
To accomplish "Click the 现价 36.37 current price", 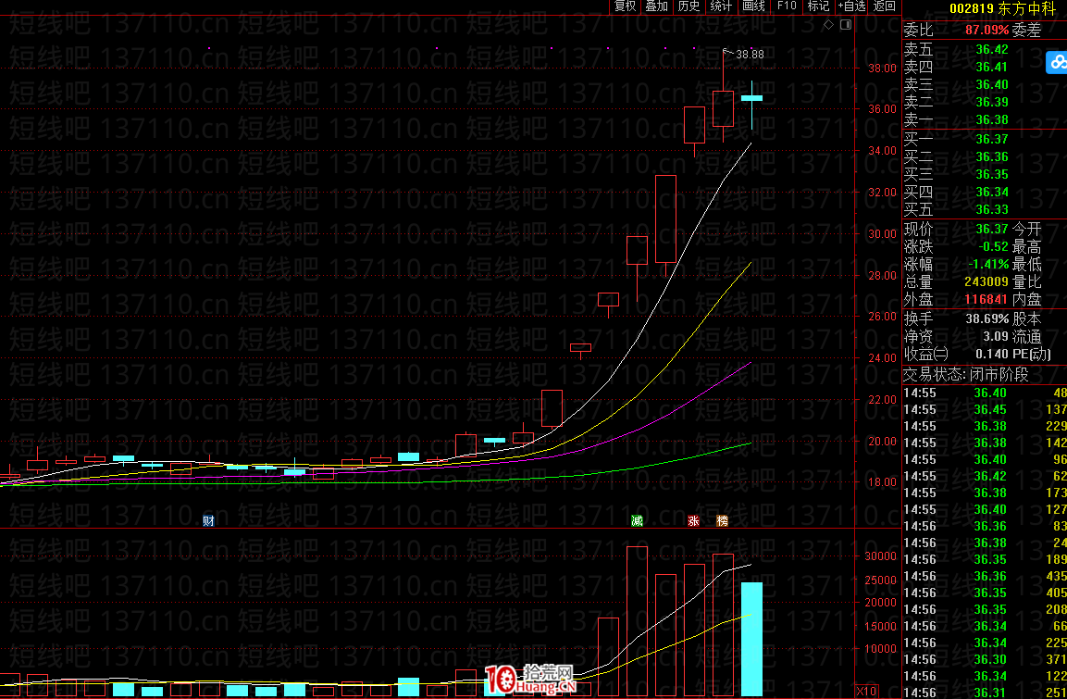I will click(x=991, y=230).
